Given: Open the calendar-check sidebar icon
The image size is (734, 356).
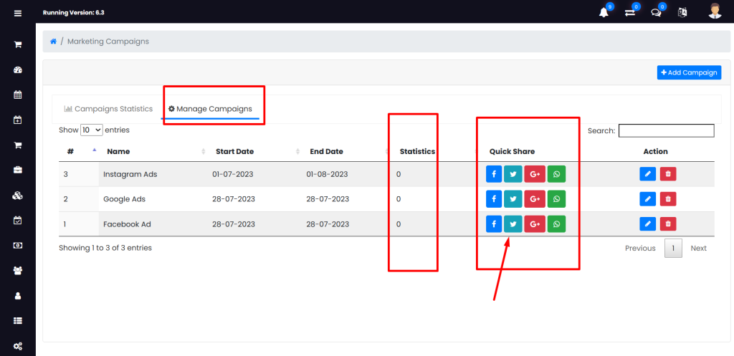Looking at the screenshot, I should (18, 220).
